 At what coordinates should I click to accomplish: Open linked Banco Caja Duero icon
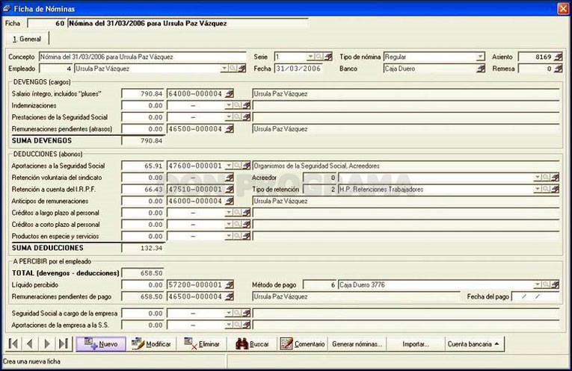[481, 69]
